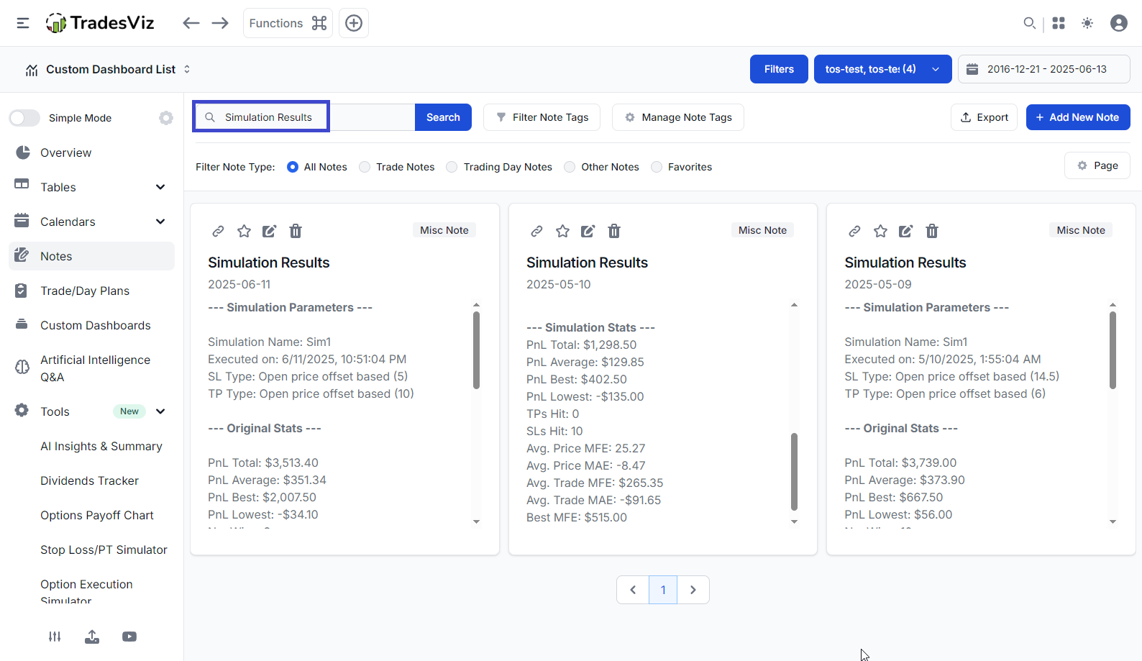Image resolution: width=1142 pixels, height=661 pixels.
Task: Edit the 2025-05-09 Simulation Results note
Action: (906, 231)
